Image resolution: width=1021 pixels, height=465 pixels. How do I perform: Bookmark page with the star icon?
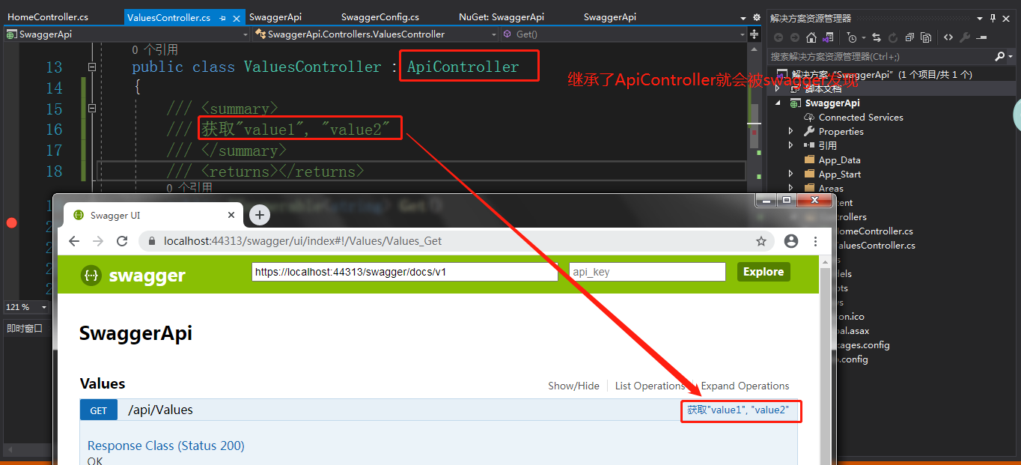point(761,241)
